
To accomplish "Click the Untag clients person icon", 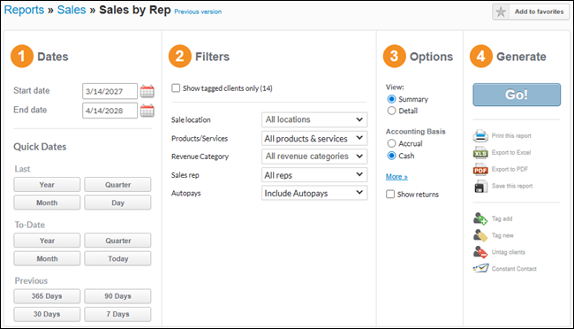I will [480, 252].
